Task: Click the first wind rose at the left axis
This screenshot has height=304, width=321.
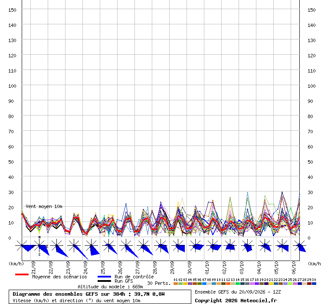Action: 22,245
